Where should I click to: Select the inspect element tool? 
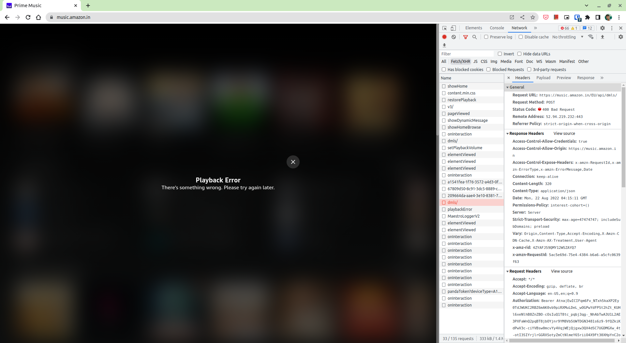click(x=444, y=28)
